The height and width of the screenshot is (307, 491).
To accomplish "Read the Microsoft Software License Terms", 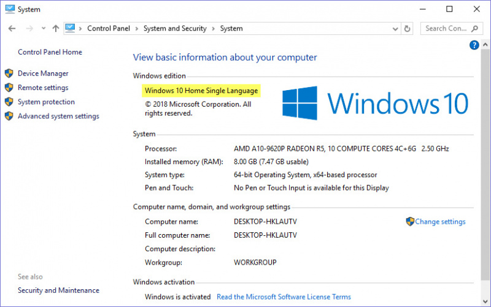I will coord(284,297).
